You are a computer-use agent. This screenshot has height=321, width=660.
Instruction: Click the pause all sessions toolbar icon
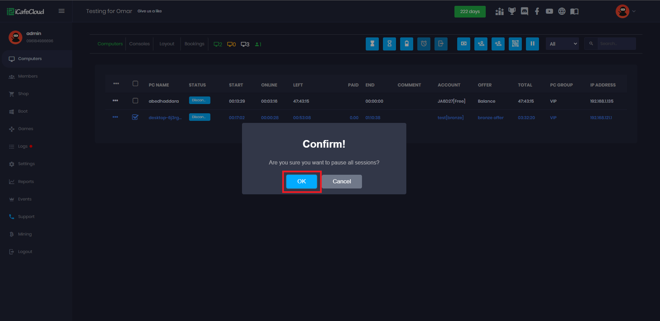(x=532, y=44)
